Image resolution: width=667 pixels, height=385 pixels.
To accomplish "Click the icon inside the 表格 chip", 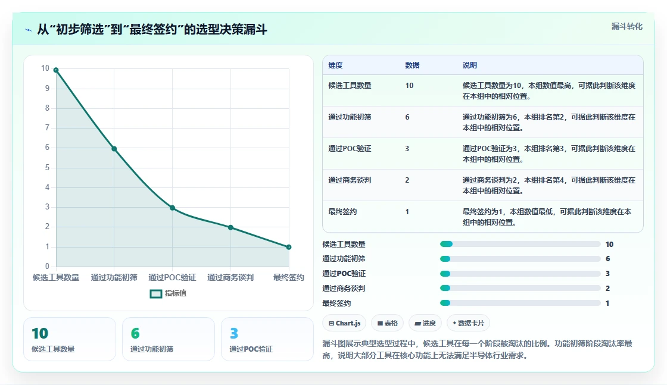I will point(380,323).
